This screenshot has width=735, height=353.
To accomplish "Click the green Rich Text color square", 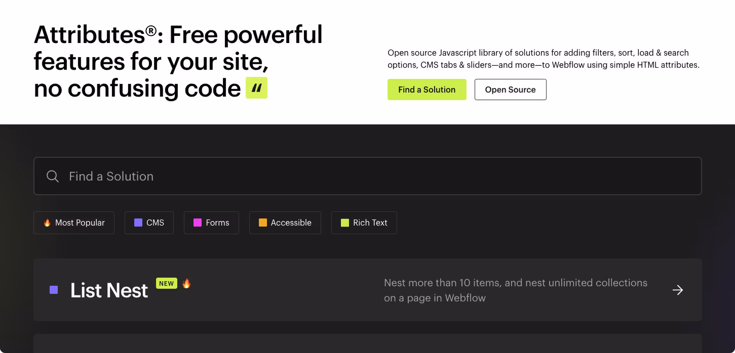I will coord(345,223).
